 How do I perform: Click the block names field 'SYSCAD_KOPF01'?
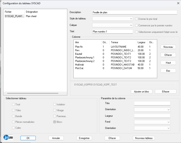tap(125, 85)
